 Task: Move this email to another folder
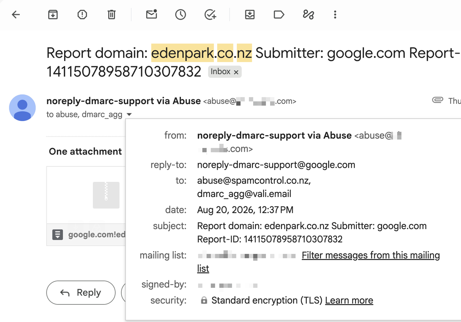[250, 15]
